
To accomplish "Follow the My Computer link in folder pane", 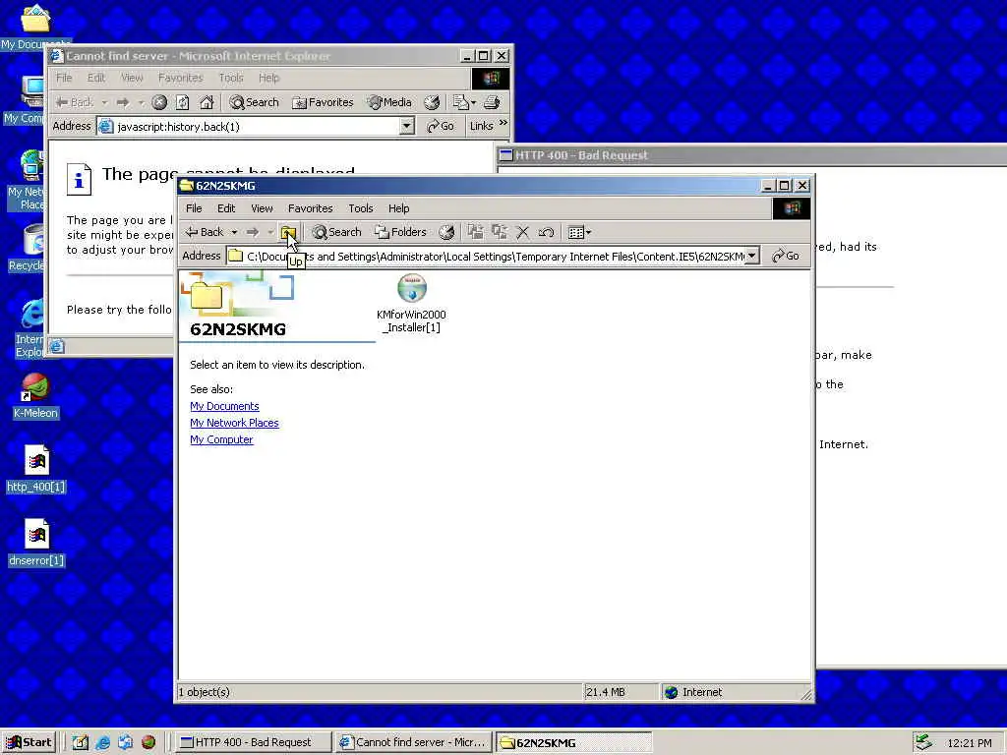I will pyautogui.click(x=221, y=439).
